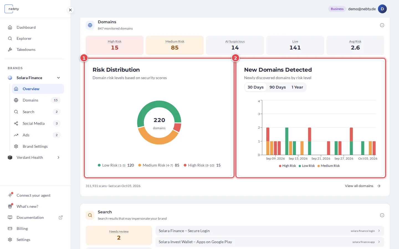The width and height of the screenshot is (399, 249).
Task: Click chevron on solara finance login row
Action: pyautogui.click(x=379, y=231)
